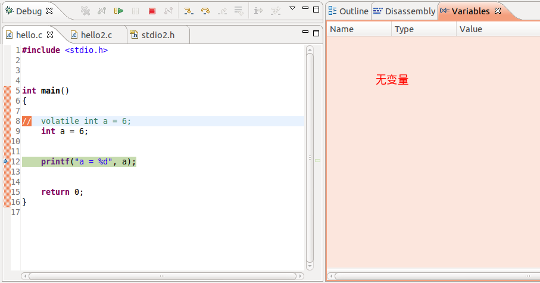
Task: Click the instruction pointer arrow at line 12
Action: (6, 161)
